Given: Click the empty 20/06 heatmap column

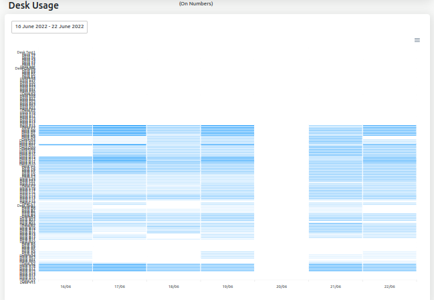Looking at the screenshot, I should [x=282, y=201].
